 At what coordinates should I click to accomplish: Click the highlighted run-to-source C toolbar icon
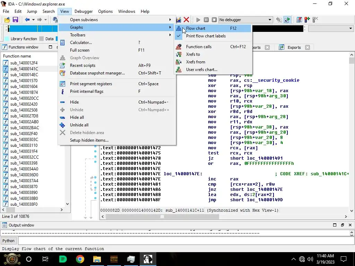287,20
